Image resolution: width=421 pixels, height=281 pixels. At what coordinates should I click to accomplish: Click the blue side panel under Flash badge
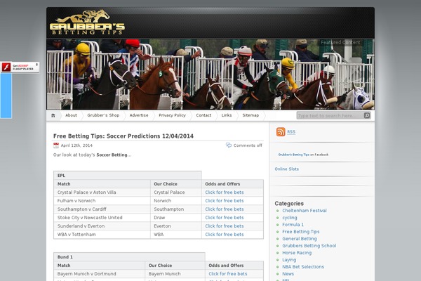6,96
